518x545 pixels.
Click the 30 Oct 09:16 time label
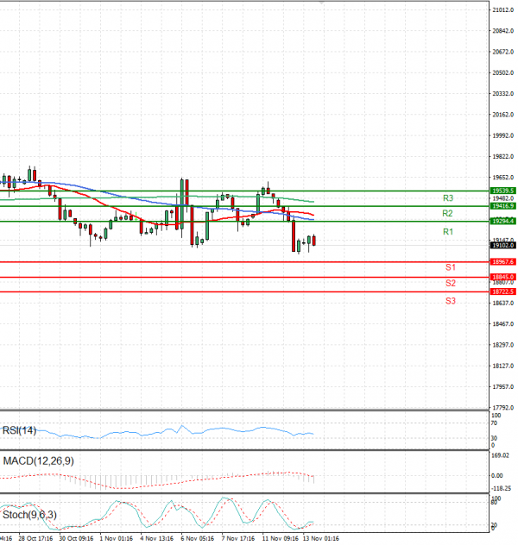[x=76, y=538]
